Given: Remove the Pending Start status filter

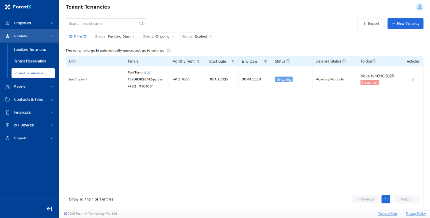Looking at the screenshot, I should (134, 36).
